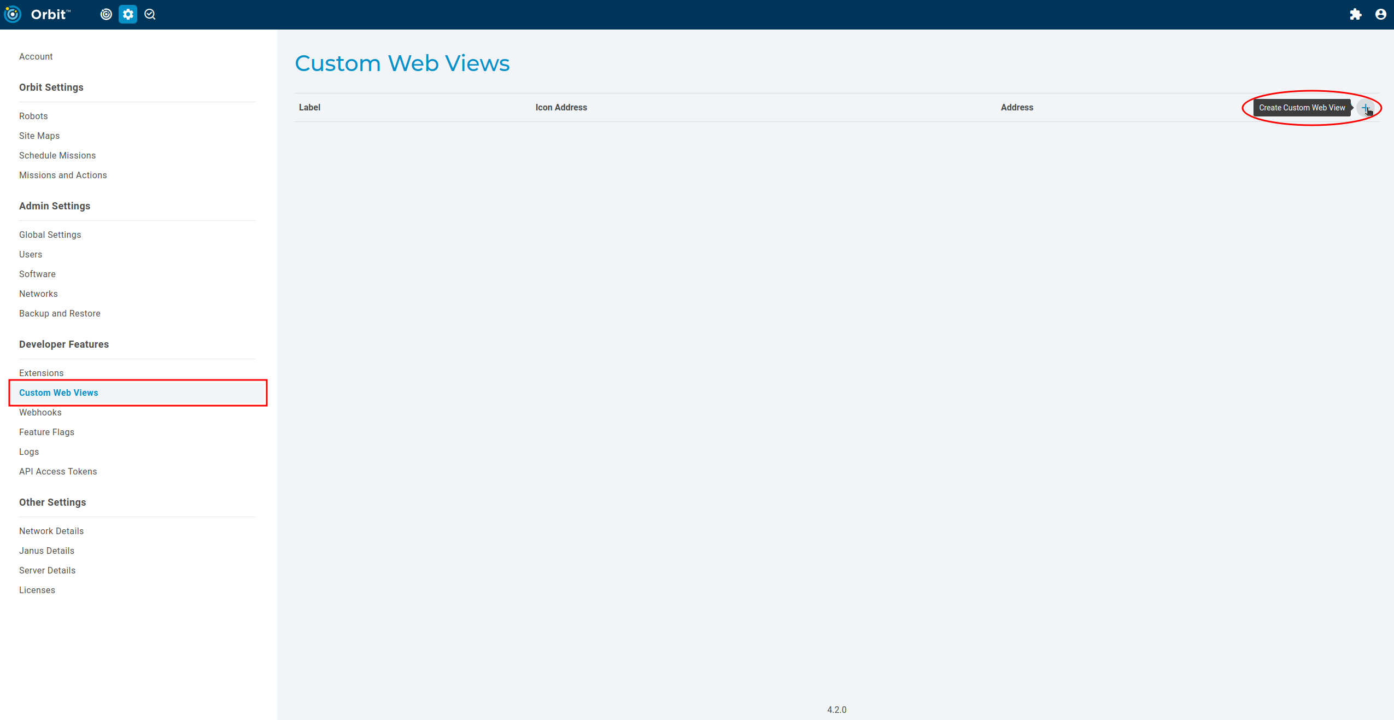Screen dimensions: 1394x720
Task: Click Account link in sidebar
Action: (35, 56)
